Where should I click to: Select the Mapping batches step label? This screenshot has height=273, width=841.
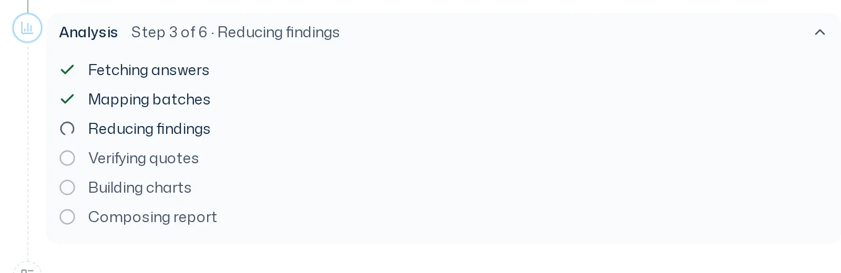149,99
